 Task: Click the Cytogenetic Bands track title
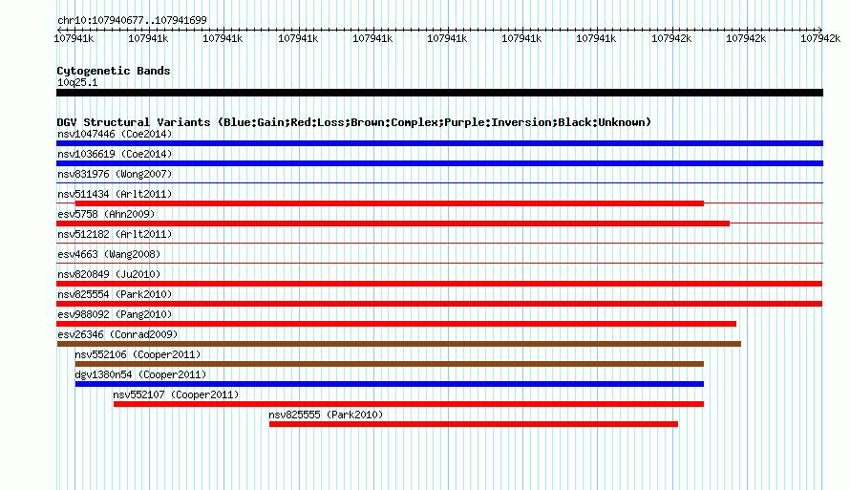pyautogui.click(x=114, y=71)
